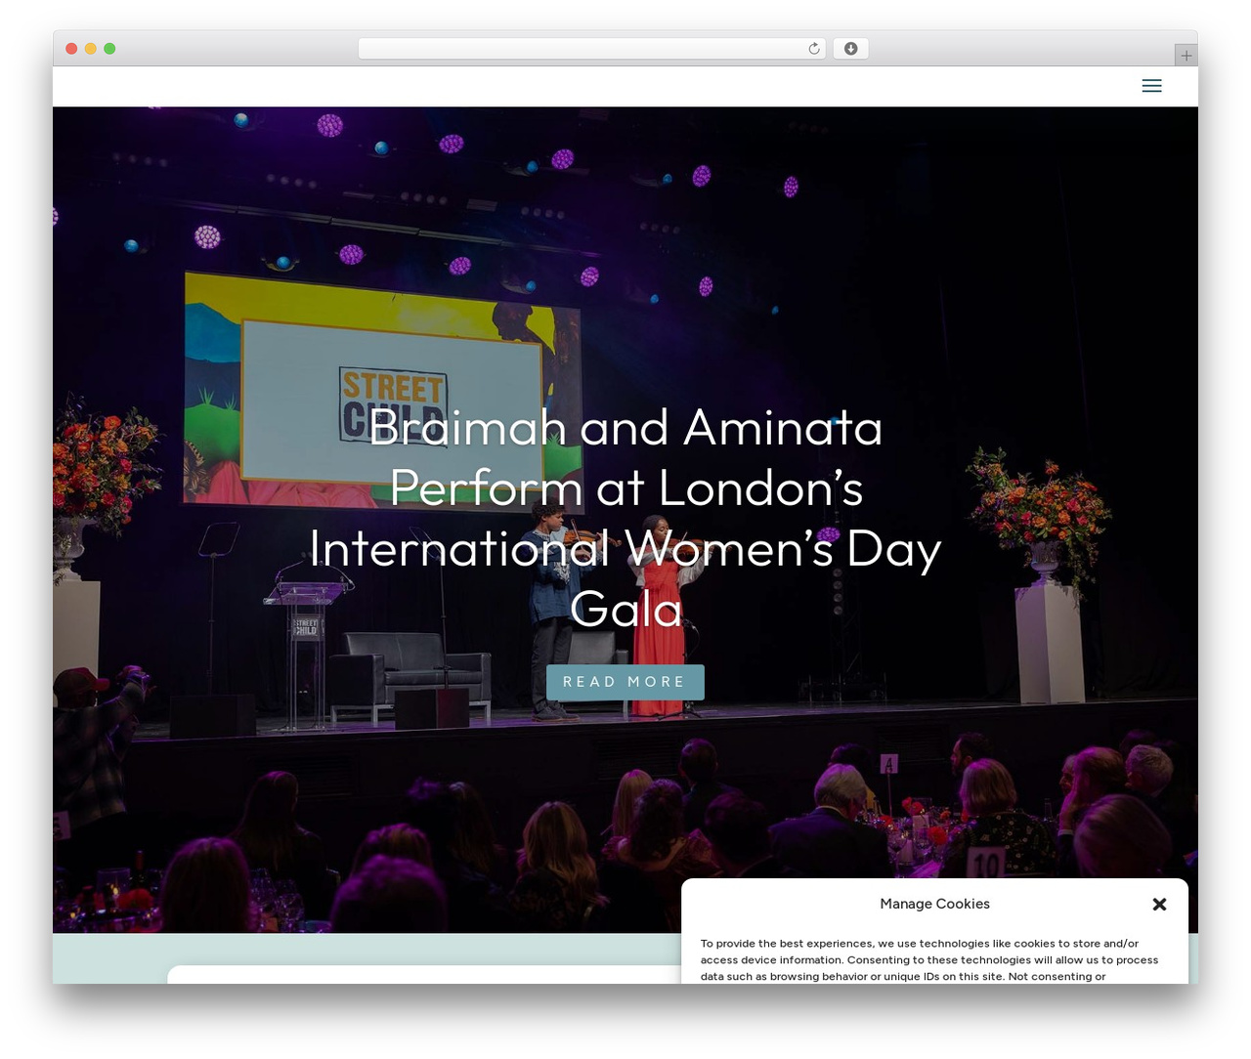This screenshot has height=1059, width=1251.
Task: Select the Manage Cookies dialog title
Action: pyautogui.click(x=934, y=904)
